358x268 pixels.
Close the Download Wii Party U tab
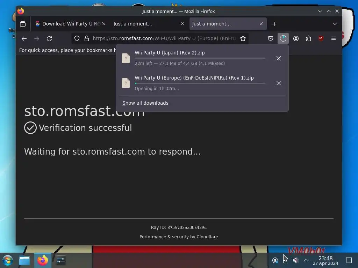click(104, 24)
